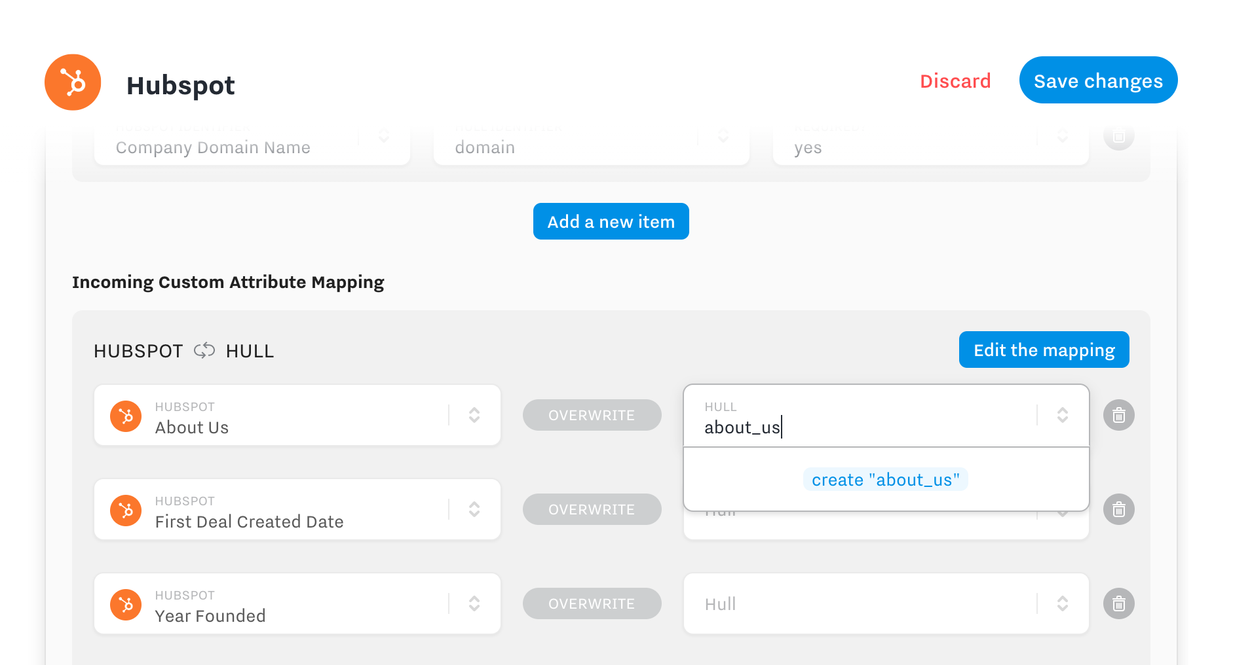Click the Hull placeholder in the Year Founded row
Screen dimensions: 1233x665
[x=720, y=604]
